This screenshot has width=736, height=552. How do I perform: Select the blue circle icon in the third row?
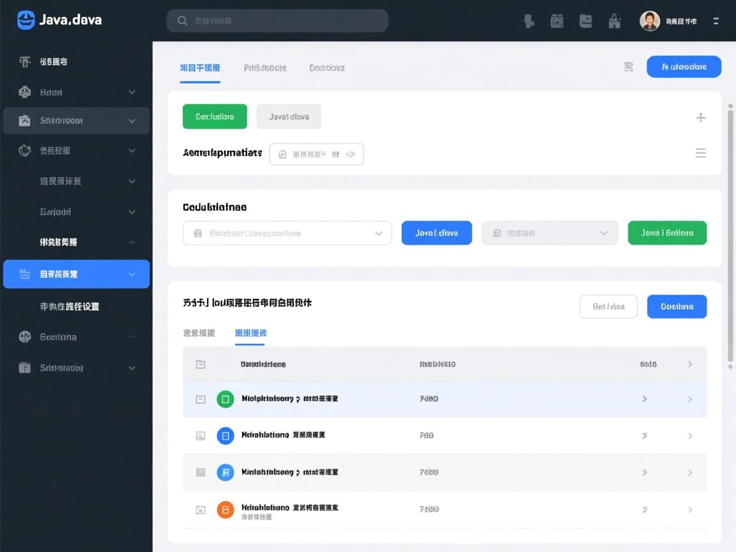(224, 435)
